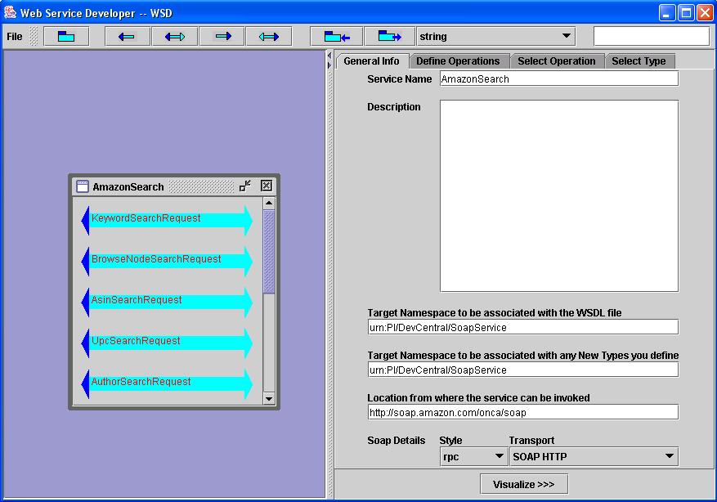Image resolution: width=717 pixels, height=502 pixels.
Task: Select the KeywordSearchRequest operation arrow
Action: (x=167, y=221)
